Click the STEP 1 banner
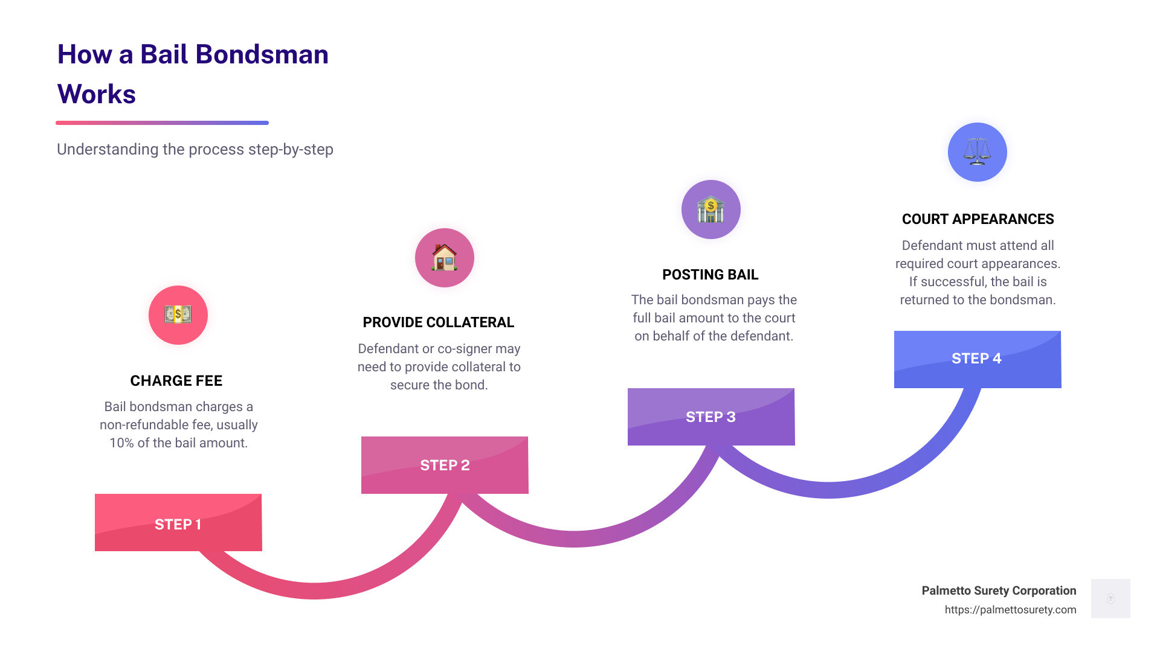 pos(178,523)
